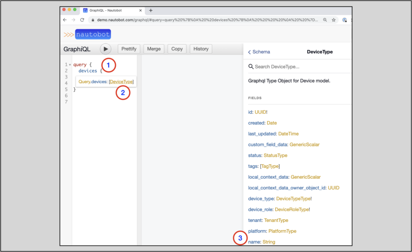Viewport: 412px width, 252px height.
Task: Click the Nautobot logo
Action: pos(87,35)
